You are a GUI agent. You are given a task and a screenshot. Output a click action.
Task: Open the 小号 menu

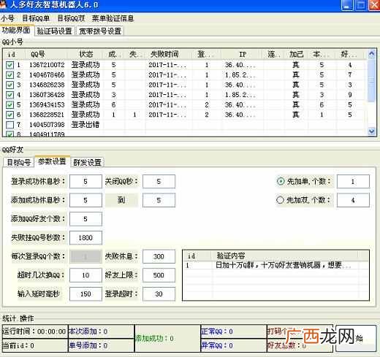pyautogui.click(x=7, y=18)
